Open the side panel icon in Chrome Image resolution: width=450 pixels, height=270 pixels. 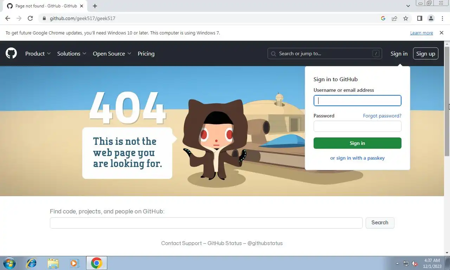point(419,18)
